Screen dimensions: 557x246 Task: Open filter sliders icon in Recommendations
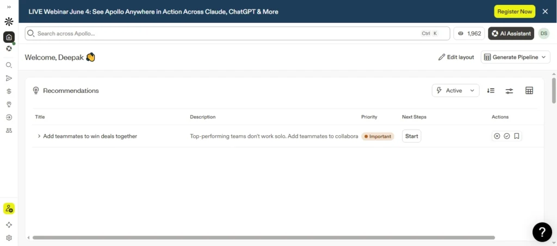tap(509, 91)
